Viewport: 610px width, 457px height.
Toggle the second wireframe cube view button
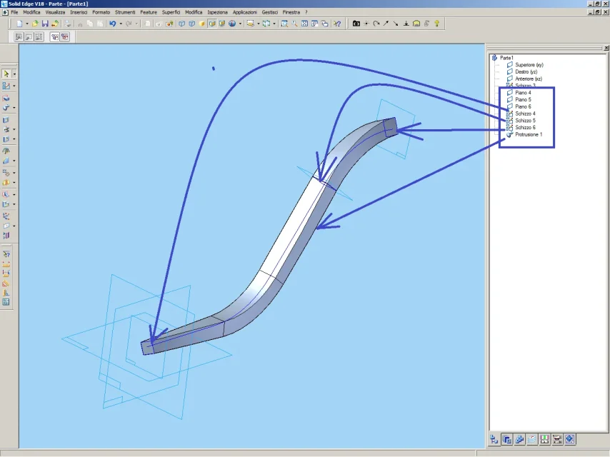pos(192,24)
